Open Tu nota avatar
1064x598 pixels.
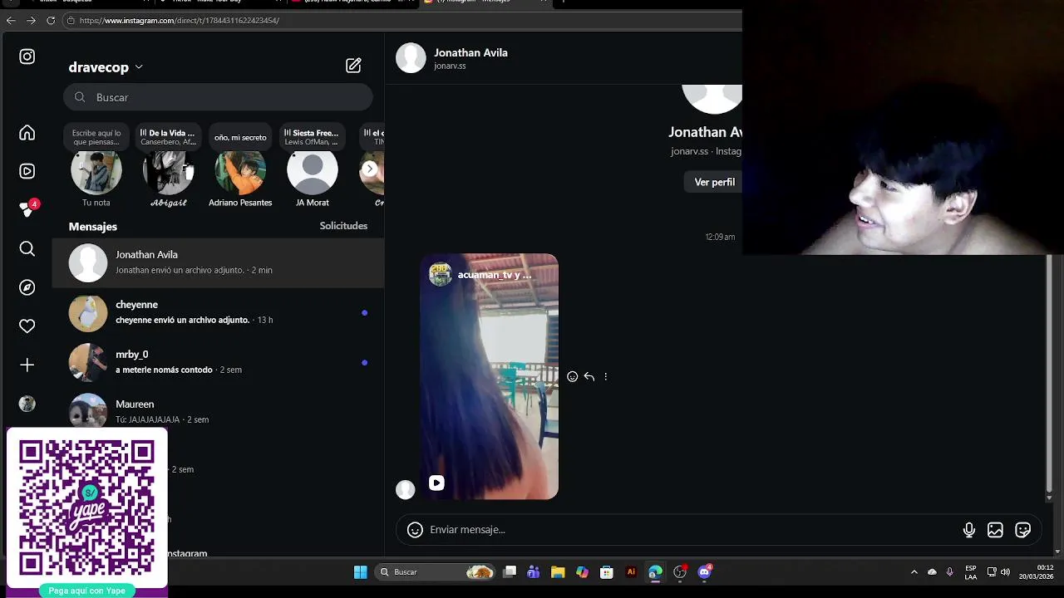click(96, 170)
